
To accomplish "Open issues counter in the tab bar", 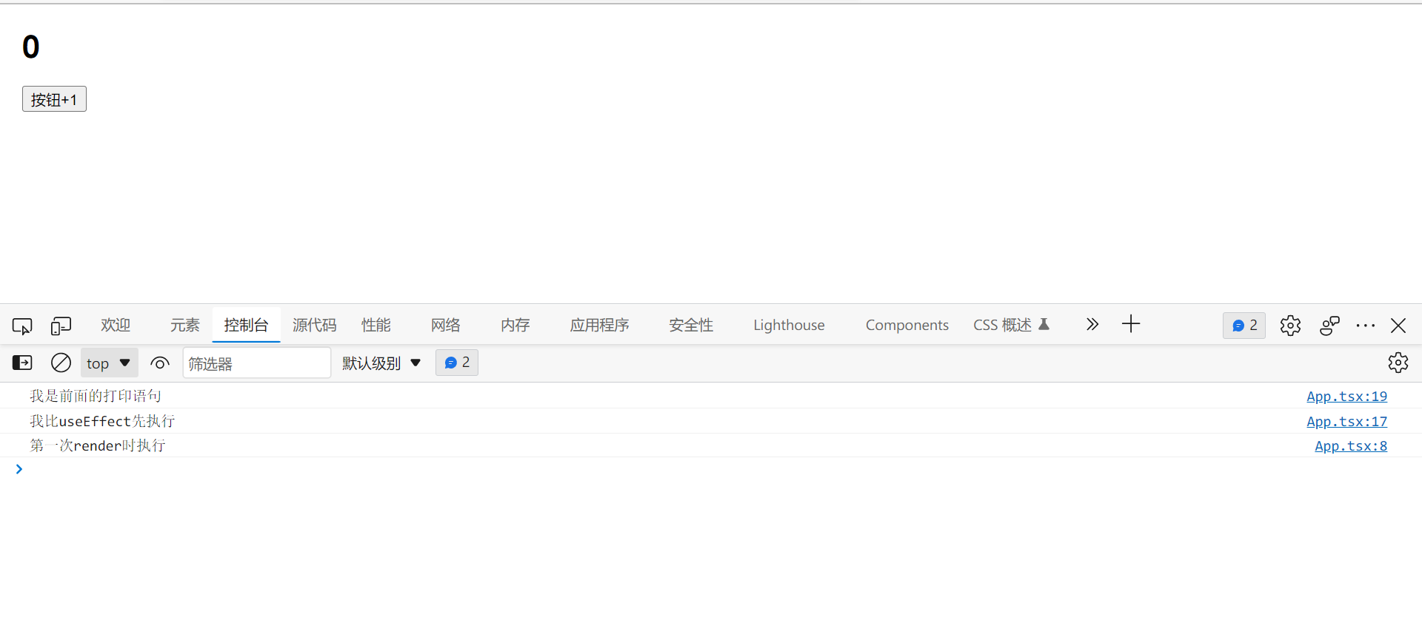I will point(1244,326).
